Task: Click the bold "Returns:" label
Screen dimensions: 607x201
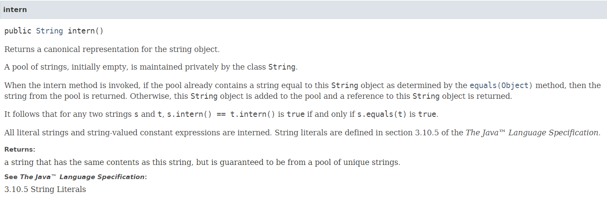Action: 20,149
